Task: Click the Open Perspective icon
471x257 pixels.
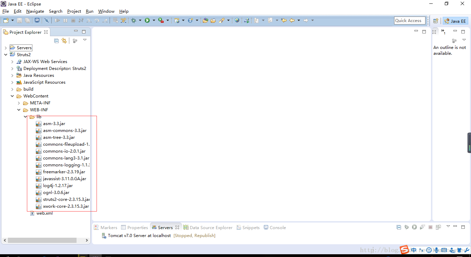Action: [435, 21]
